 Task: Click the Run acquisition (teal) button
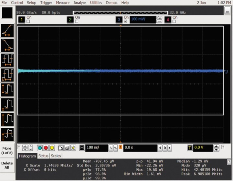point(40,148)
